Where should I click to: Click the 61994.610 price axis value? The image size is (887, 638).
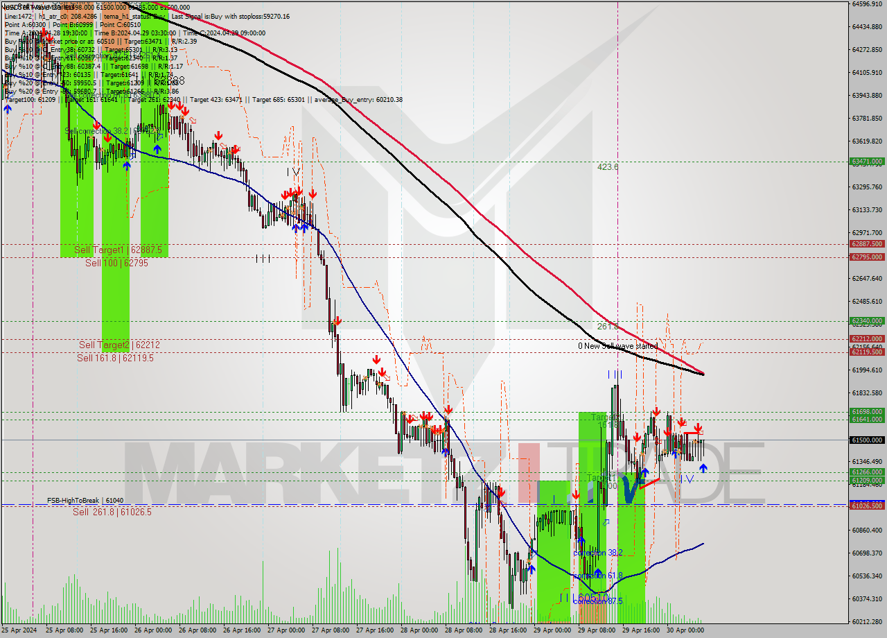point(867,370)
